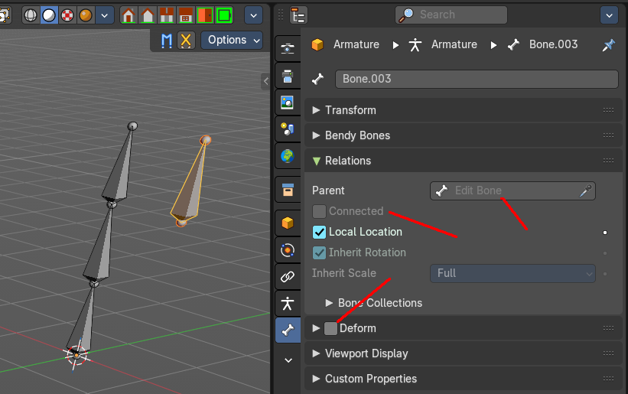Open the Output properties tab
The image size is (628, 394).
288,76
